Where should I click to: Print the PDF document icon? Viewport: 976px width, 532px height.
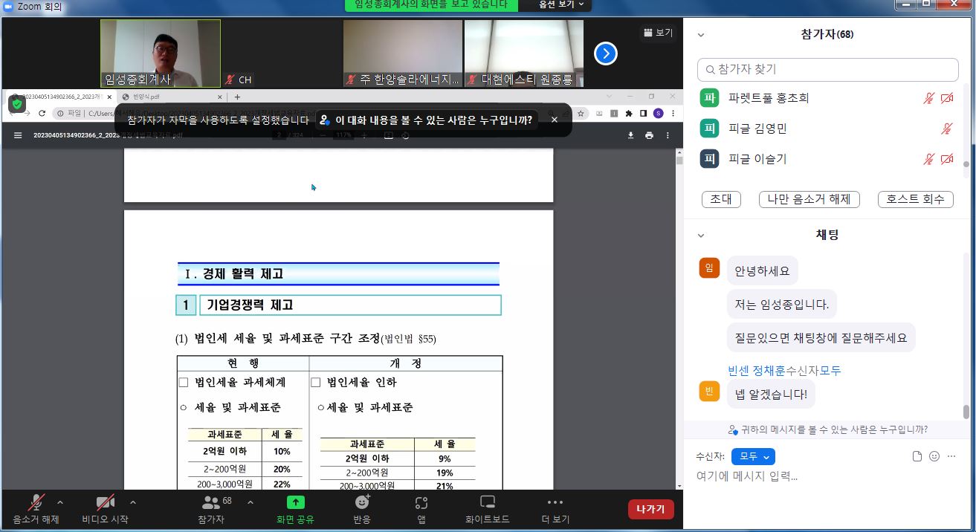[649, 135]
